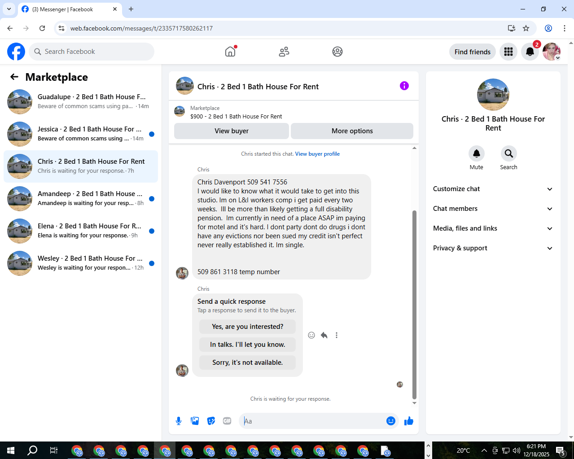Click the Marketplace back arrow
The image size is (574, 459).
pyautogui.click(x=14, y=77)
